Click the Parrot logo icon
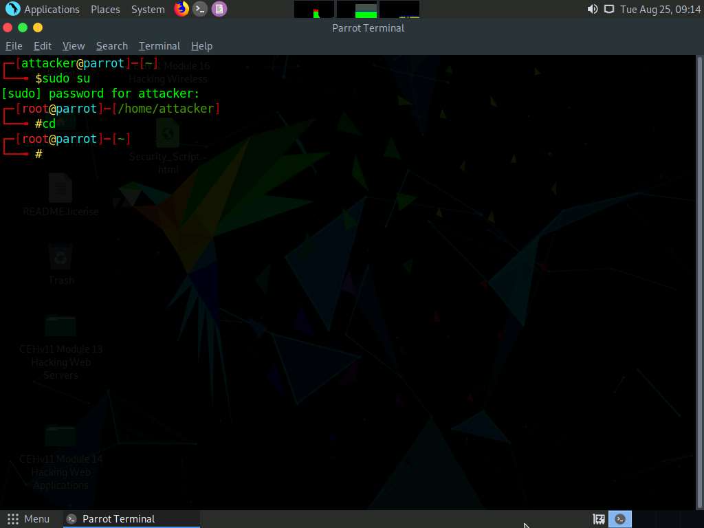 [x=12, y=9]
